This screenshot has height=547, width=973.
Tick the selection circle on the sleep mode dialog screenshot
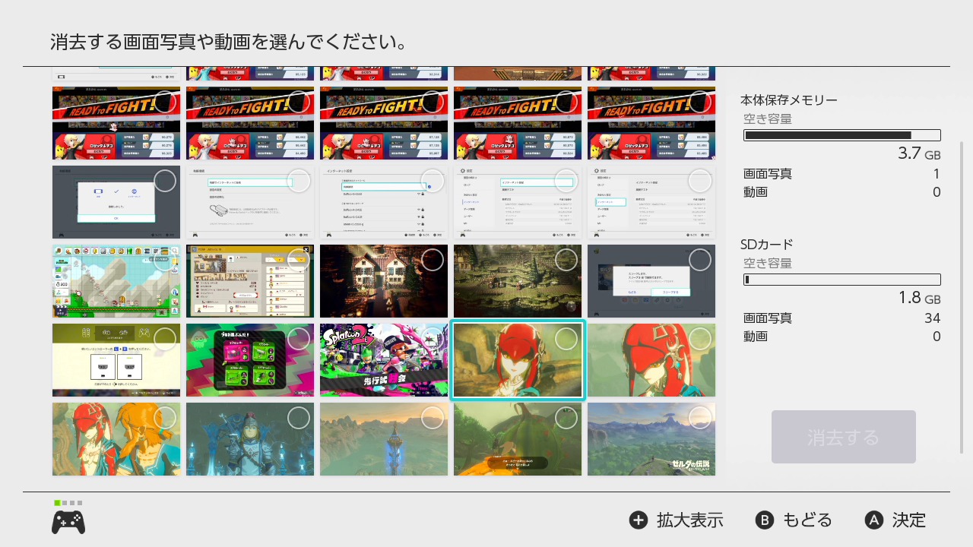[700, 260]
